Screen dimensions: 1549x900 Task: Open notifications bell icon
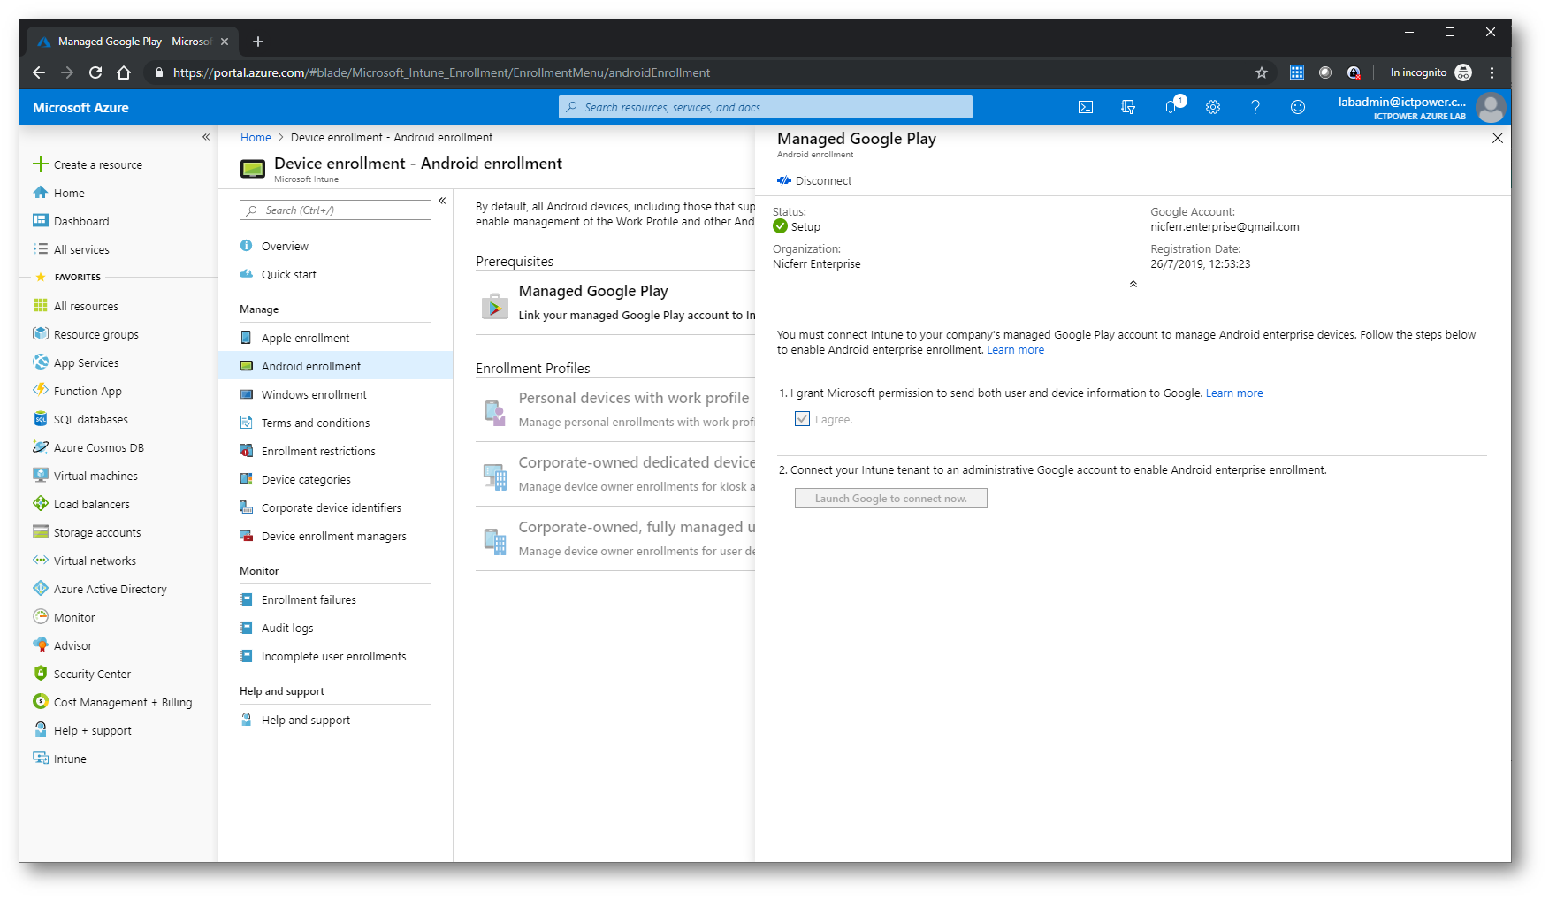pyautogui.click(x=1171, y=107)
